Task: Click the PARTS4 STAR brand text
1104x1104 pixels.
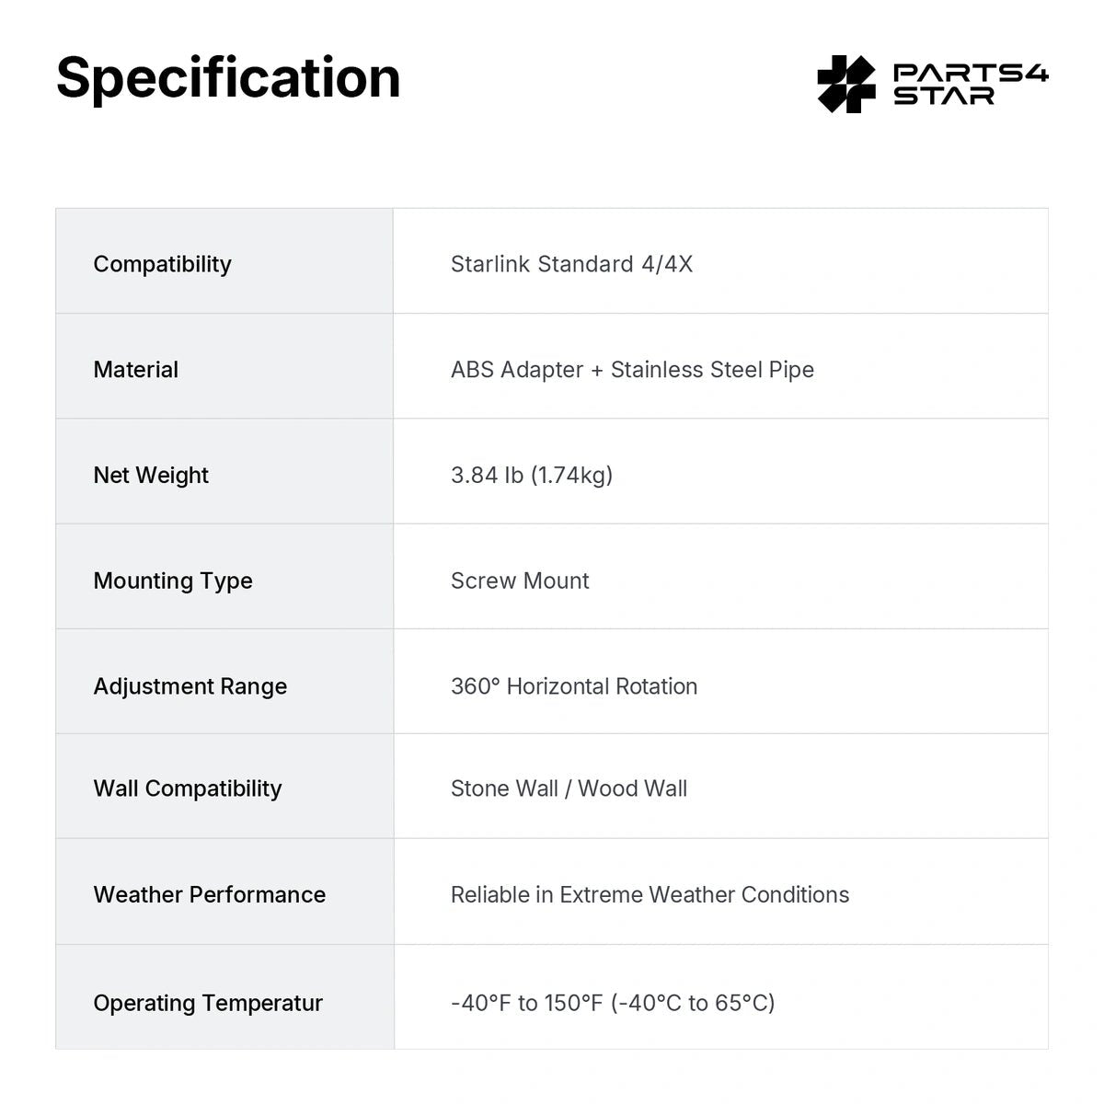Action: click(971, 85)
